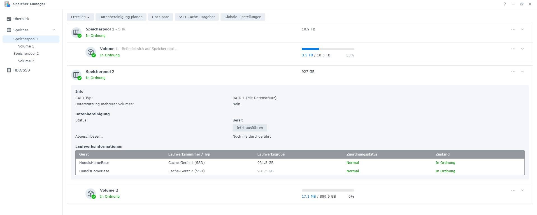537x215 pixels.
Task: Click the Speicherpool 1 storage pool icon
Action: pyautogui.click(x=76, y=32)
